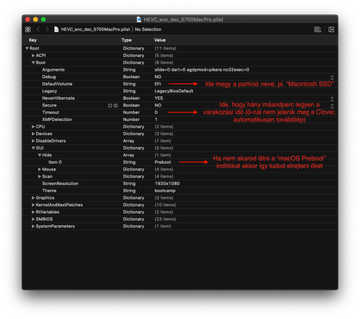Collapse the Root dictionary

(x=27, y=48)
